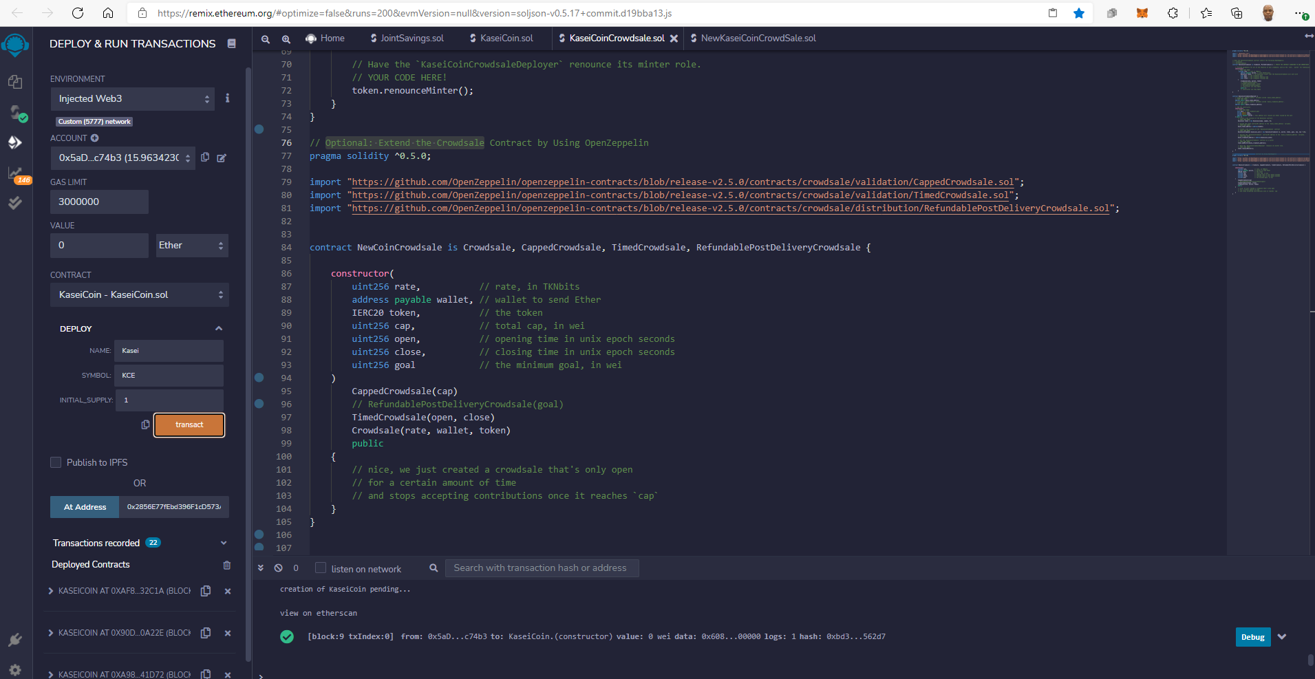Screen dimensions: 1315x679
Task: Zoom in the editor font
Action: coord(286,39)
